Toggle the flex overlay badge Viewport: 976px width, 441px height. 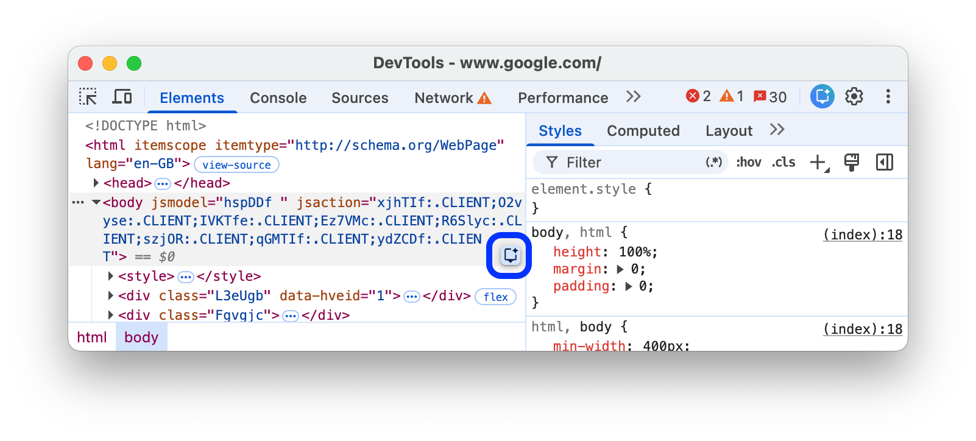(x=495, y=297)
